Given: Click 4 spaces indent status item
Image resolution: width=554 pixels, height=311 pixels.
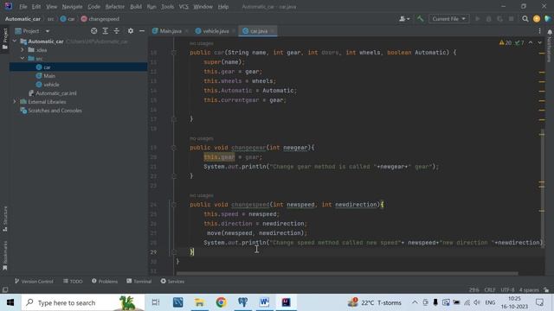Looking at the screenshot, I should click(x=529, y=290).
